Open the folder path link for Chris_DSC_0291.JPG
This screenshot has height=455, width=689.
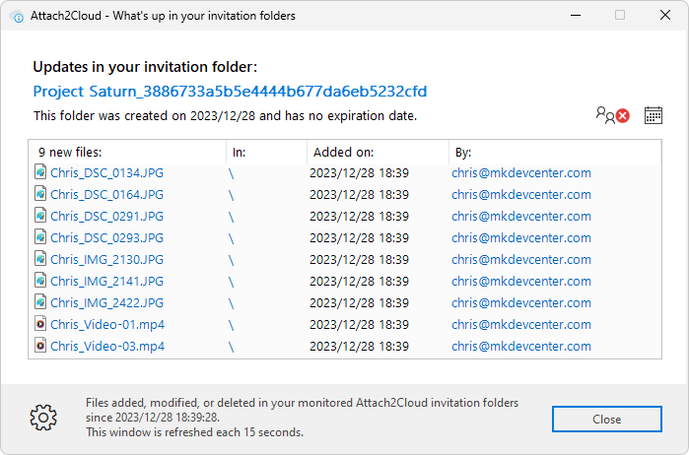pyautogui.click(x=231, y=217)
